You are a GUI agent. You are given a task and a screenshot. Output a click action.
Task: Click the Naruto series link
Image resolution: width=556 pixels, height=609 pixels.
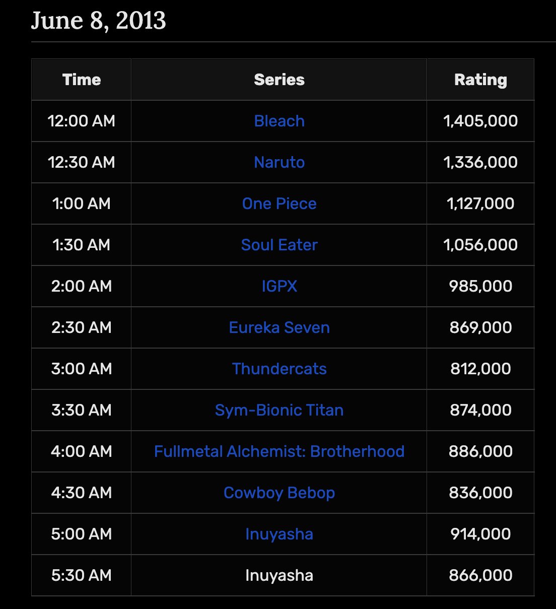coord(279,162)
